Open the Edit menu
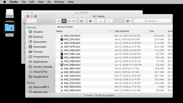 [32, 2]
